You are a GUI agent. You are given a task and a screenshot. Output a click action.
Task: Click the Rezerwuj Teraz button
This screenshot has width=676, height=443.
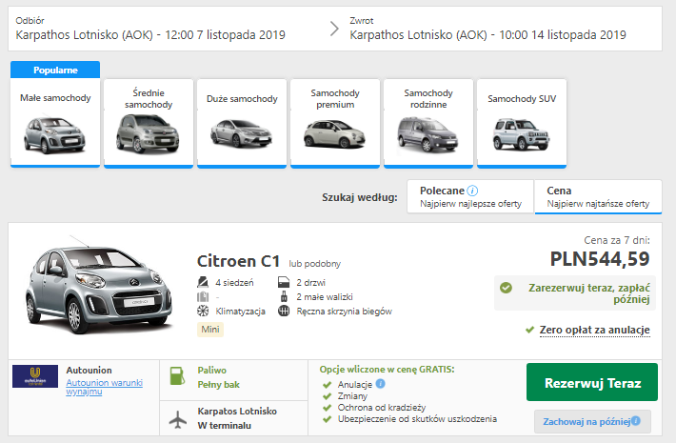coord(592,382)
